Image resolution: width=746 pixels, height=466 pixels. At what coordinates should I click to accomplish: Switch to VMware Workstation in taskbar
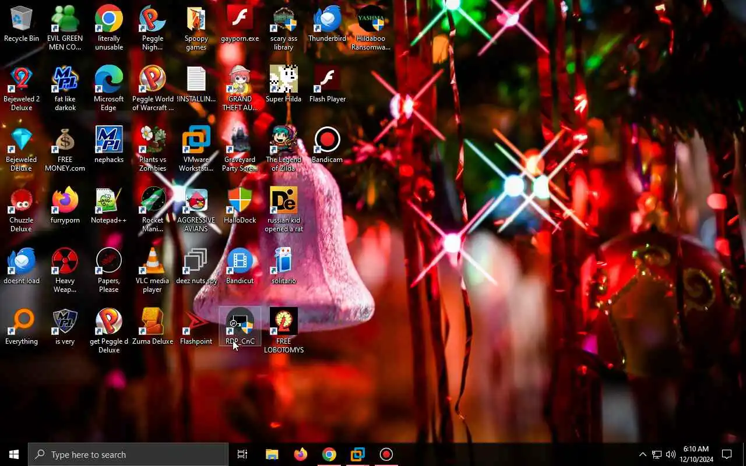pos(357,454)
